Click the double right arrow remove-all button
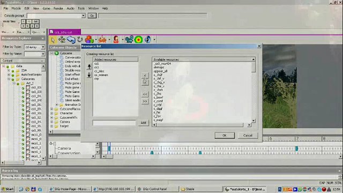The height and width of the screenshot is (193, 343). (145, 101)
